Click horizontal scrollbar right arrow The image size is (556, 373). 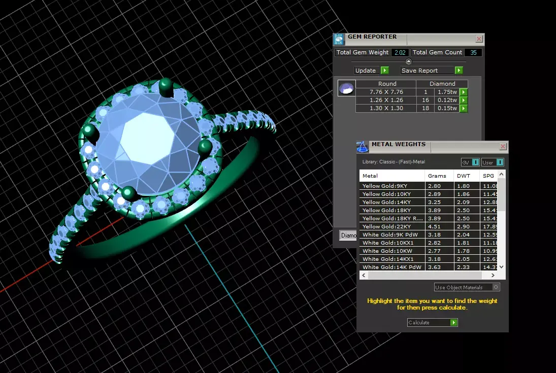pos(493,276)
